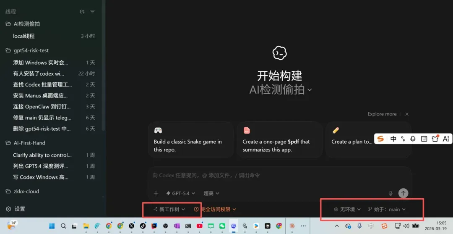453x234 pixels.
Task: Open the 无环境 environment dropdown
Action: coord(347,209)
